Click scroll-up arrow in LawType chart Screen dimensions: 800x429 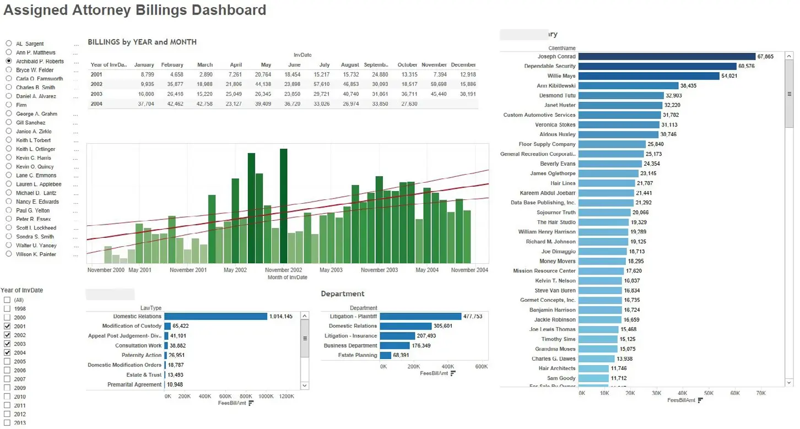coord(305,316)
